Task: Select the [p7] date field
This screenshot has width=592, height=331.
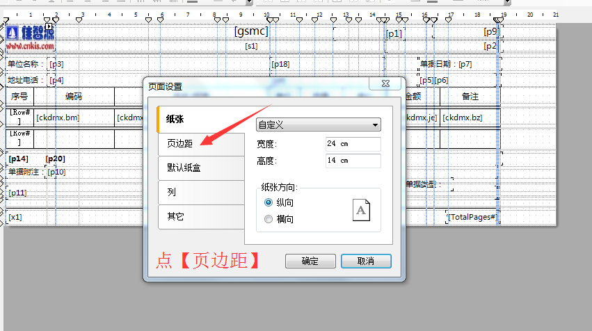Action: tap(465, 64)
